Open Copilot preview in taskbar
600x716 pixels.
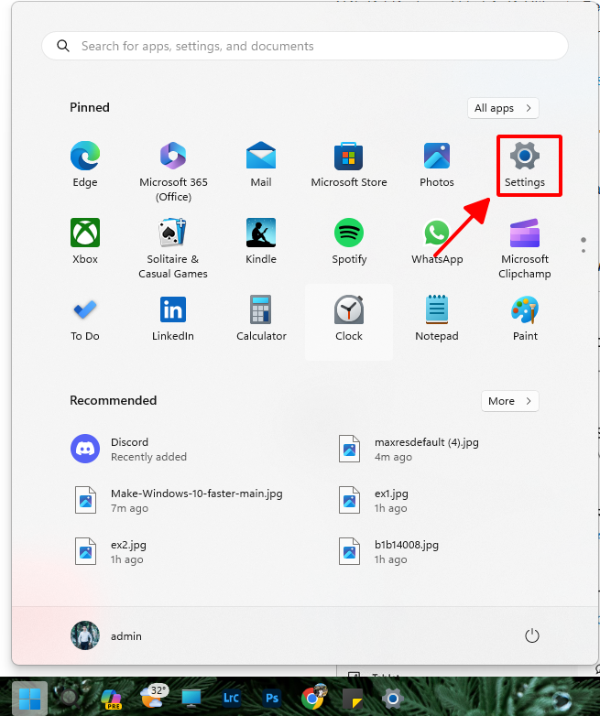coord(111,699)
